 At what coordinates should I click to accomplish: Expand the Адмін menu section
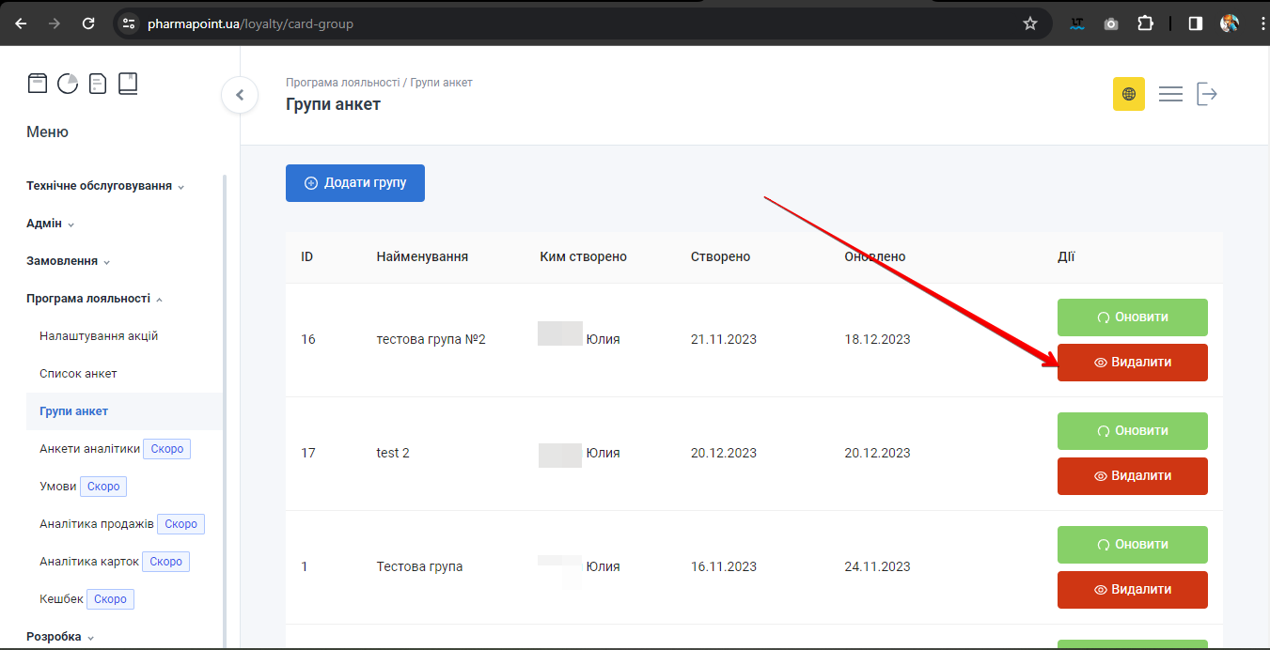pyautogui.click(x=50, y=224)
